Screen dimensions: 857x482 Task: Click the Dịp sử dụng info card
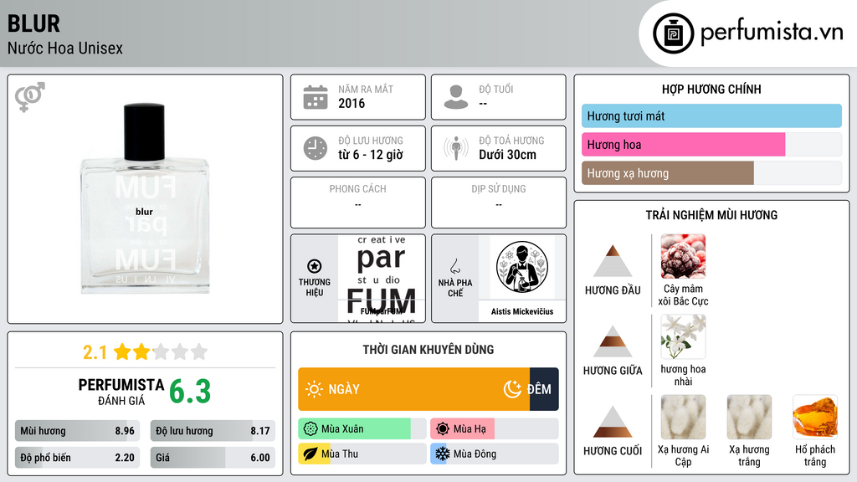pyautogui.click(x=499, y=203)
